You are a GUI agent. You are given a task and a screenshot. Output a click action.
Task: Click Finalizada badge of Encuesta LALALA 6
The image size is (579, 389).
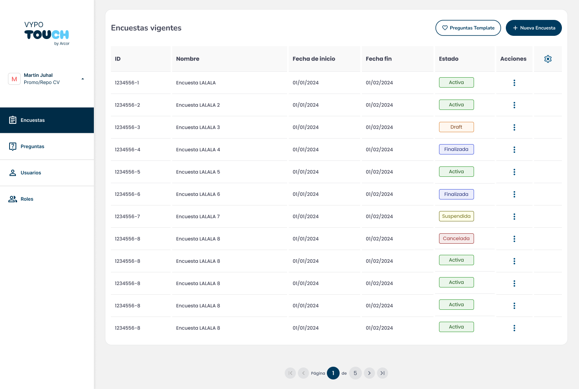click(x=457, y=194)
